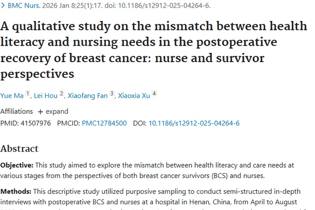
Task: Click the plus icon beside expand
Action: (40, 112)
